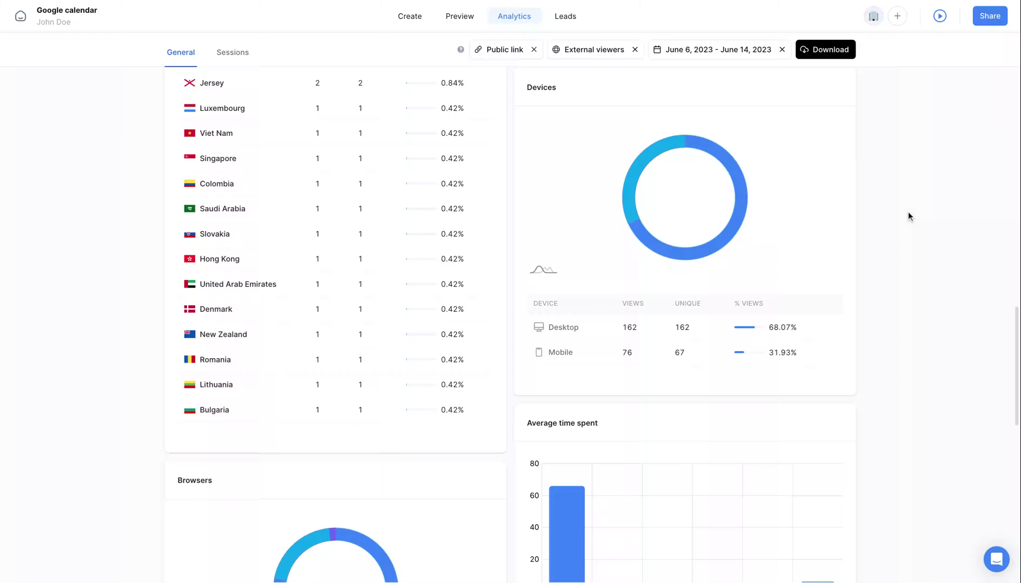Click the DEVICE column header

coord(545,303)
